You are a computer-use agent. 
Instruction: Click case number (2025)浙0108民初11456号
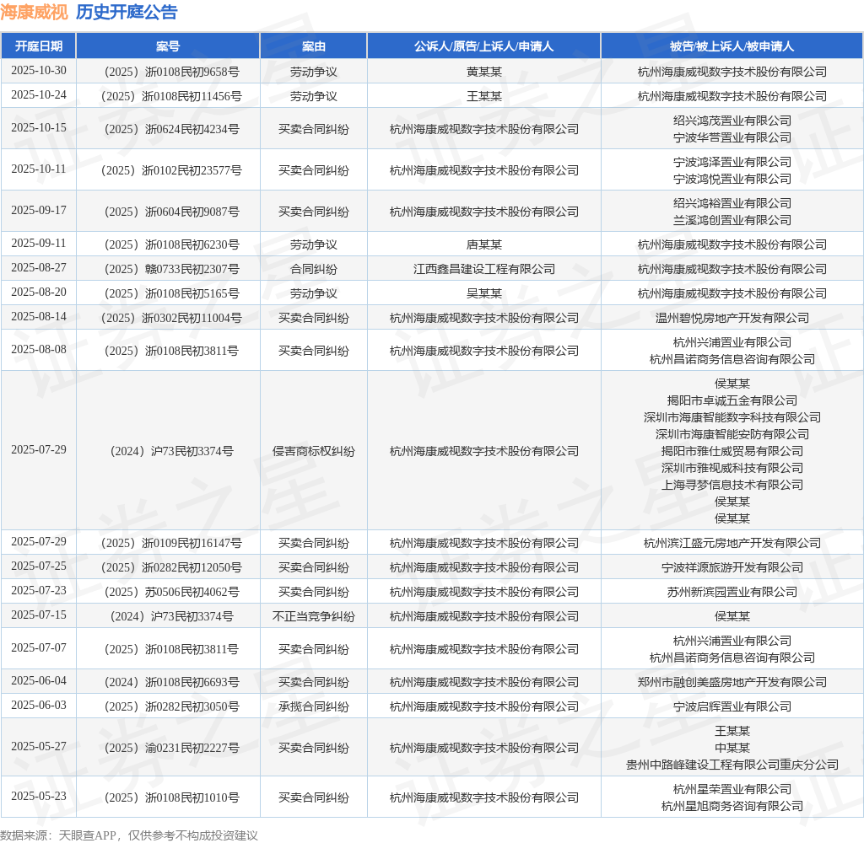tap(171, 96)
